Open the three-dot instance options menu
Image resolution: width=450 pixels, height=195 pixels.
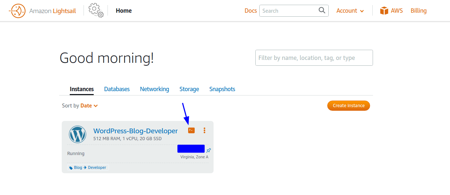[204, 130]
